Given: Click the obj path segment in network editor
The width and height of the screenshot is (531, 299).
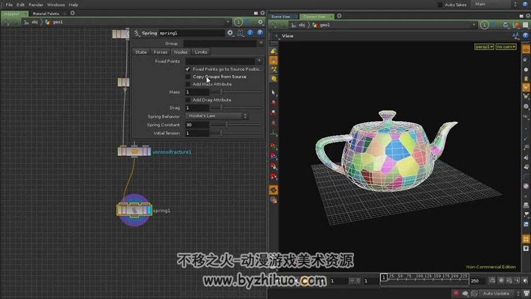Looking at the screenshot, I should click(35, 22).
